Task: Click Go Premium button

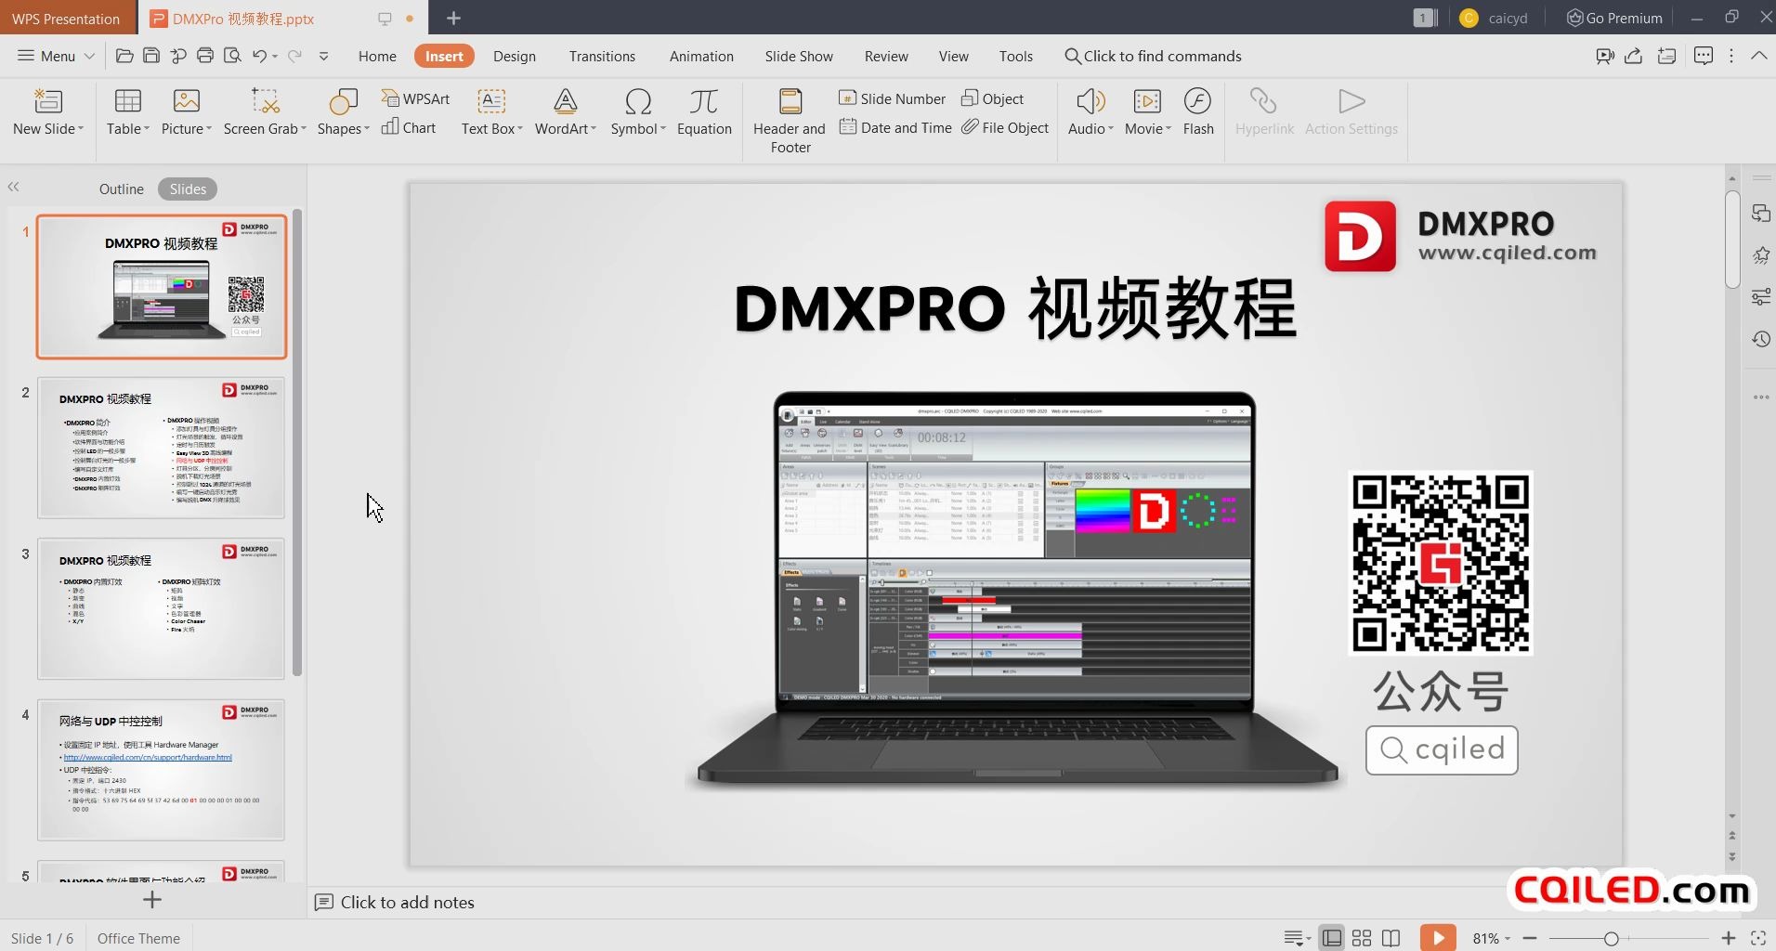Action: (x=1614, y=18)
